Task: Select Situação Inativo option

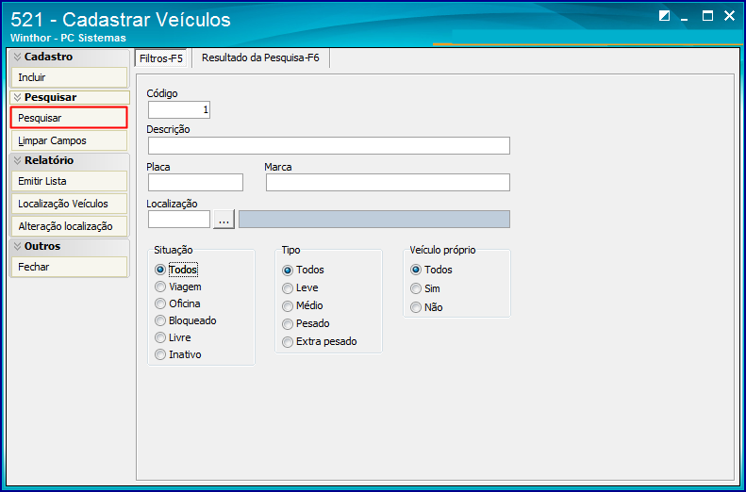Action: tap(178, 354)
